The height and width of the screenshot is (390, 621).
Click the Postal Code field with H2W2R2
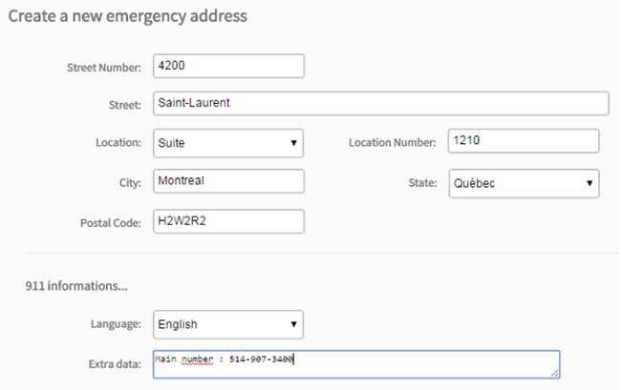pyautogui.click(x=228, y=221)
